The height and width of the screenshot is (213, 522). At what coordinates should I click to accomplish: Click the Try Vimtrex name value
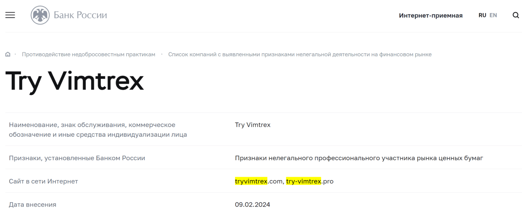click(x=253, y=125)
